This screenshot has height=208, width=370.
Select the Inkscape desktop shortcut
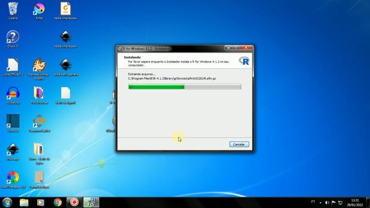[13, 151]
